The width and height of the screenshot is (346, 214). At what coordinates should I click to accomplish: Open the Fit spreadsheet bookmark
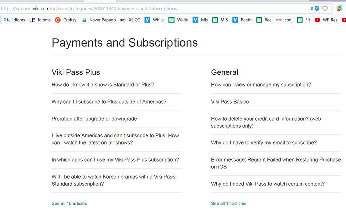pyautogui.click(x=304, y=20)
